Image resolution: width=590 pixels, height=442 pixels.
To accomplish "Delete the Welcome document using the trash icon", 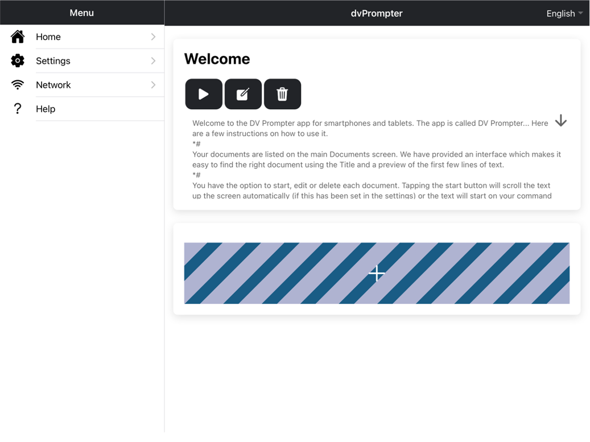I will 282,94.
